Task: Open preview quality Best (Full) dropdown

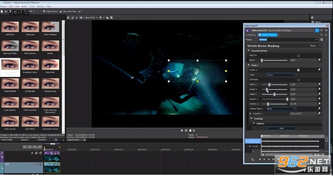Action: coord(92,17)
